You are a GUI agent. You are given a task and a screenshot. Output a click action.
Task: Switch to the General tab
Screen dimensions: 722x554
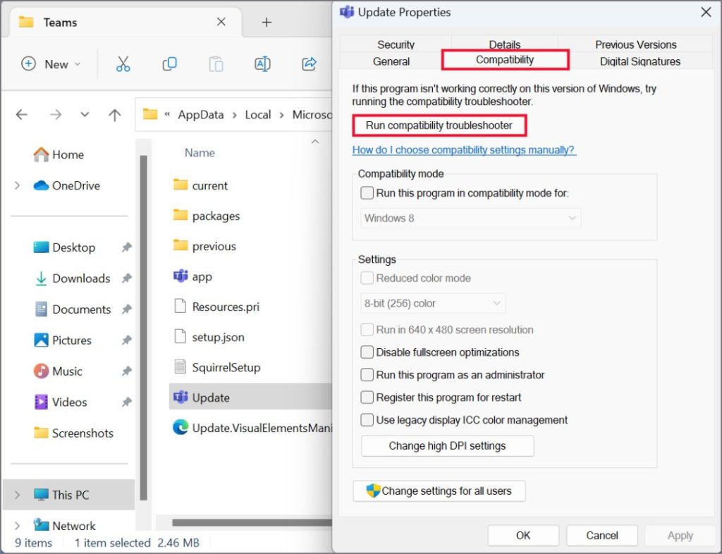391,61
